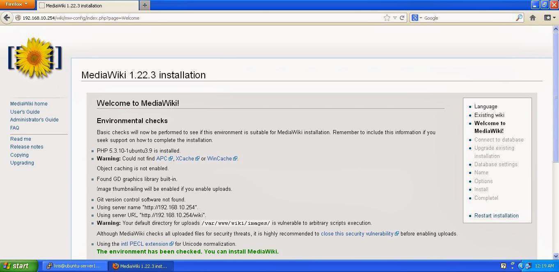The image size is (559, 272).
Task: Click the Restart installation link
Action: click(497, 215)
